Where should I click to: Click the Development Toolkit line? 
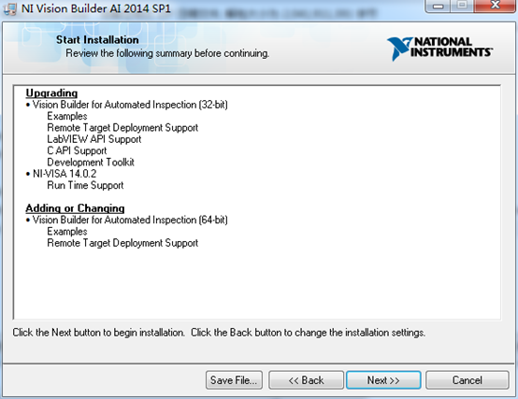pyautogui.click(x=91, y=163)
